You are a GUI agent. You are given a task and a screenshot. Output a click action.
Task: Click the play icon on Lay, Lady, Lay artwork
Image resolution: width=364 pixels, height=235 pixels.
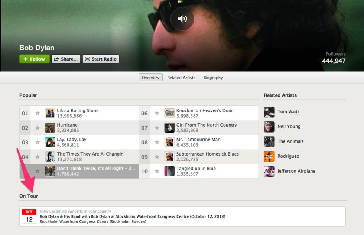(x=50, y=142)
